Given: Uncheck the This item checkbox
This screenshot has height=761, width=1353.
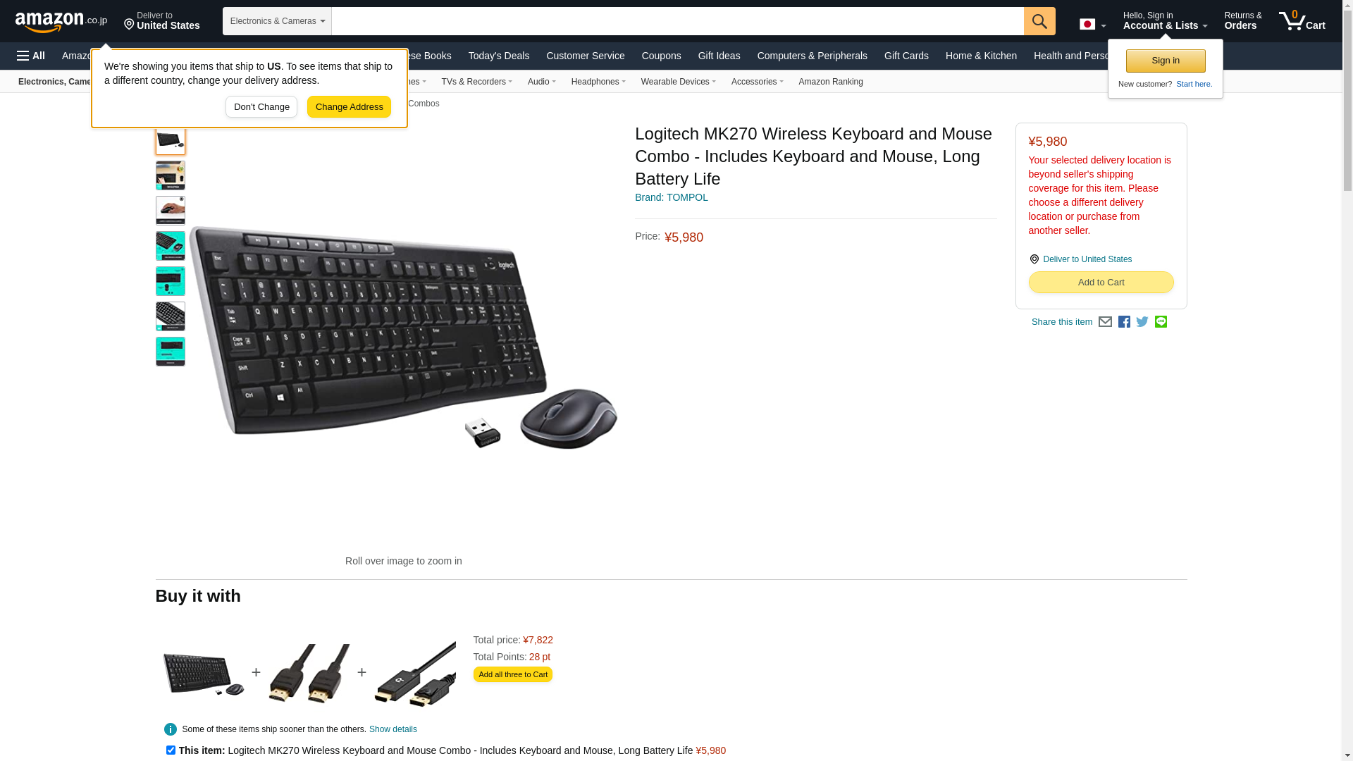Looking at the screenshot, I should [x=171, y=750].
